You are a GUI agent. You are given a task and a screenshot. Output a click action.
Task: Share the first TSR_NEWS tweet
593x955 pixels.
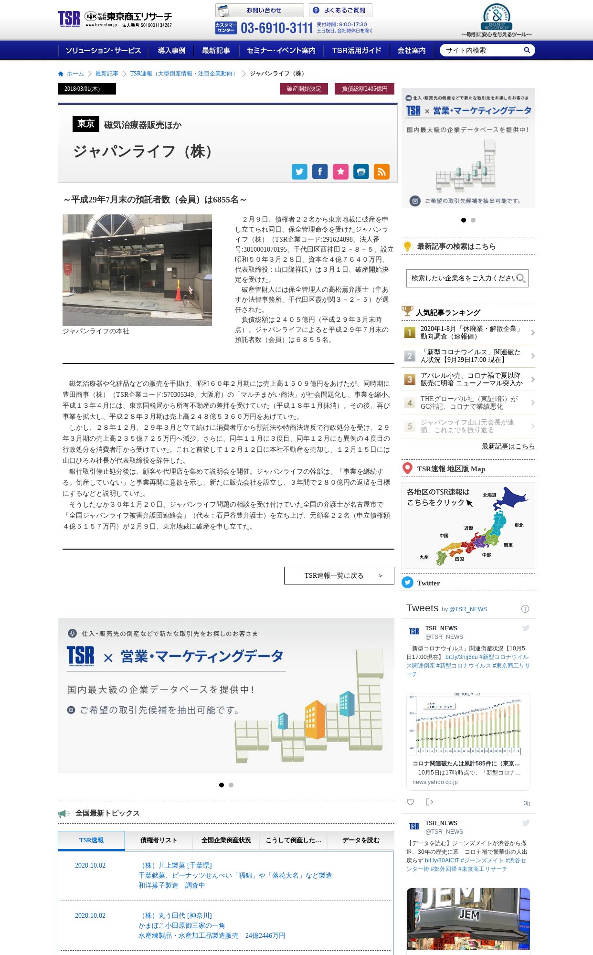pos(429,802)
